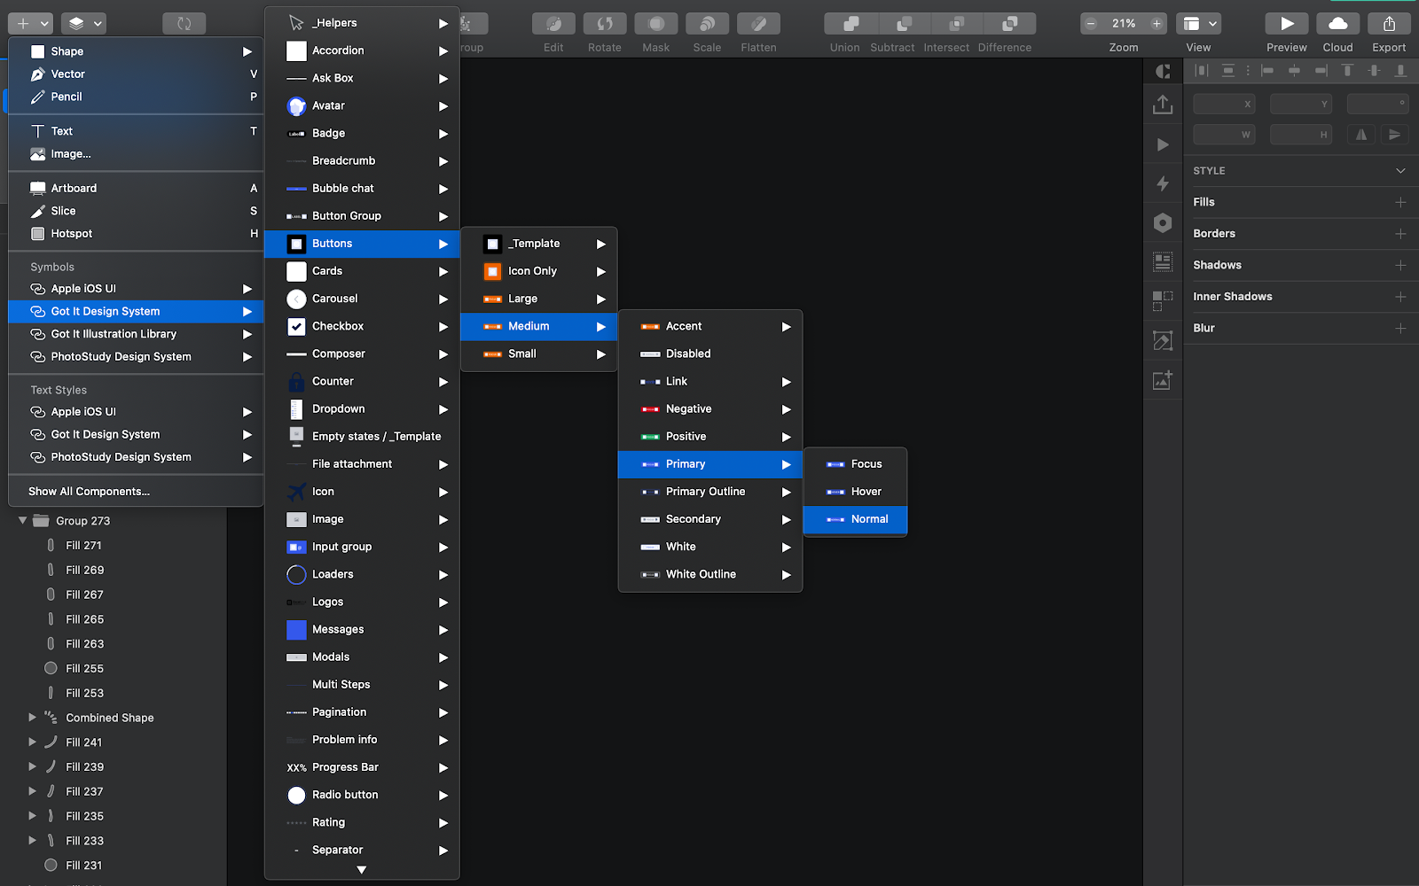Viewport: 1419px width, 886px height.
Task: Apply the Intersect boolean operation
Action: 957,24
